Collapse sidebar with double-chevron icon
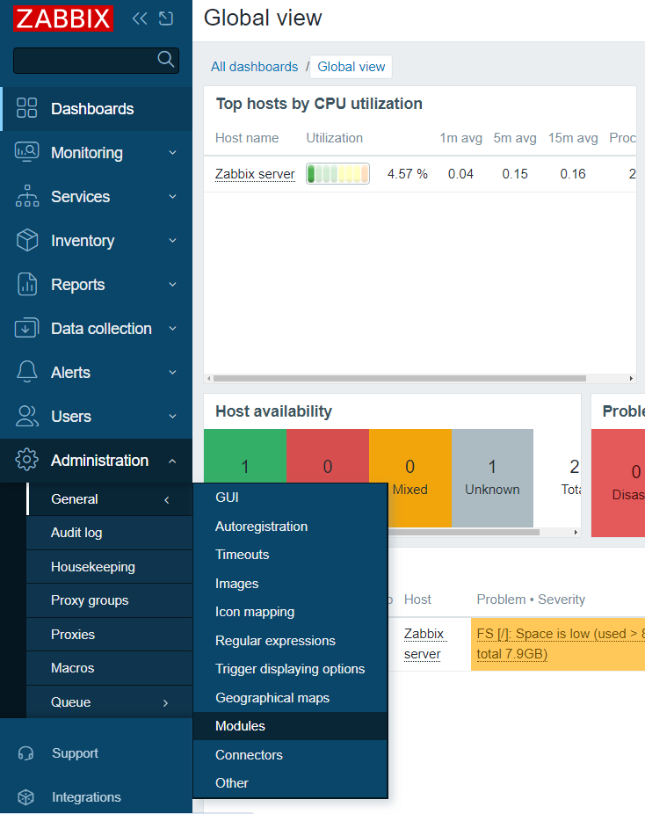This screenshot has height=814, width=645. pyautogui.click(x=139, y=18)
